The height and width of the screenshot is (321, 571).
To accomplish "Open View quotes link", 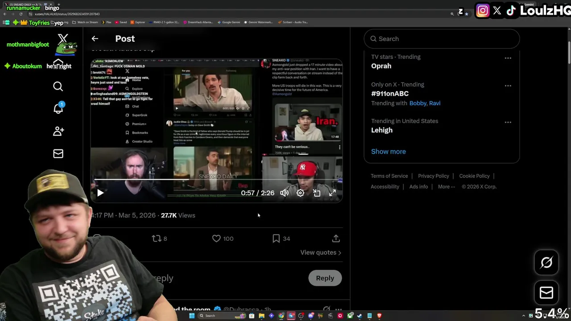I will pos(321,252).
